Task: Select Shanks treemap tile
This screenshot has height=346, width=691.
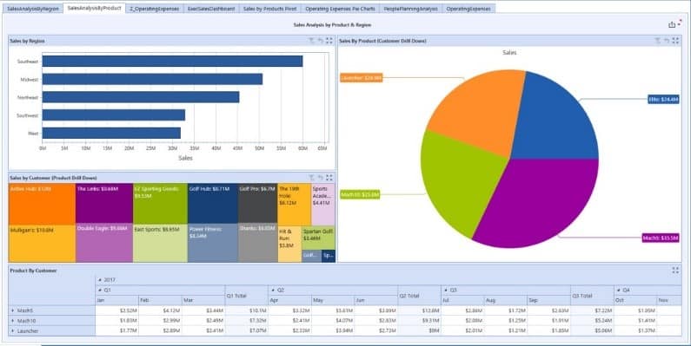Action: pos(258,243)
